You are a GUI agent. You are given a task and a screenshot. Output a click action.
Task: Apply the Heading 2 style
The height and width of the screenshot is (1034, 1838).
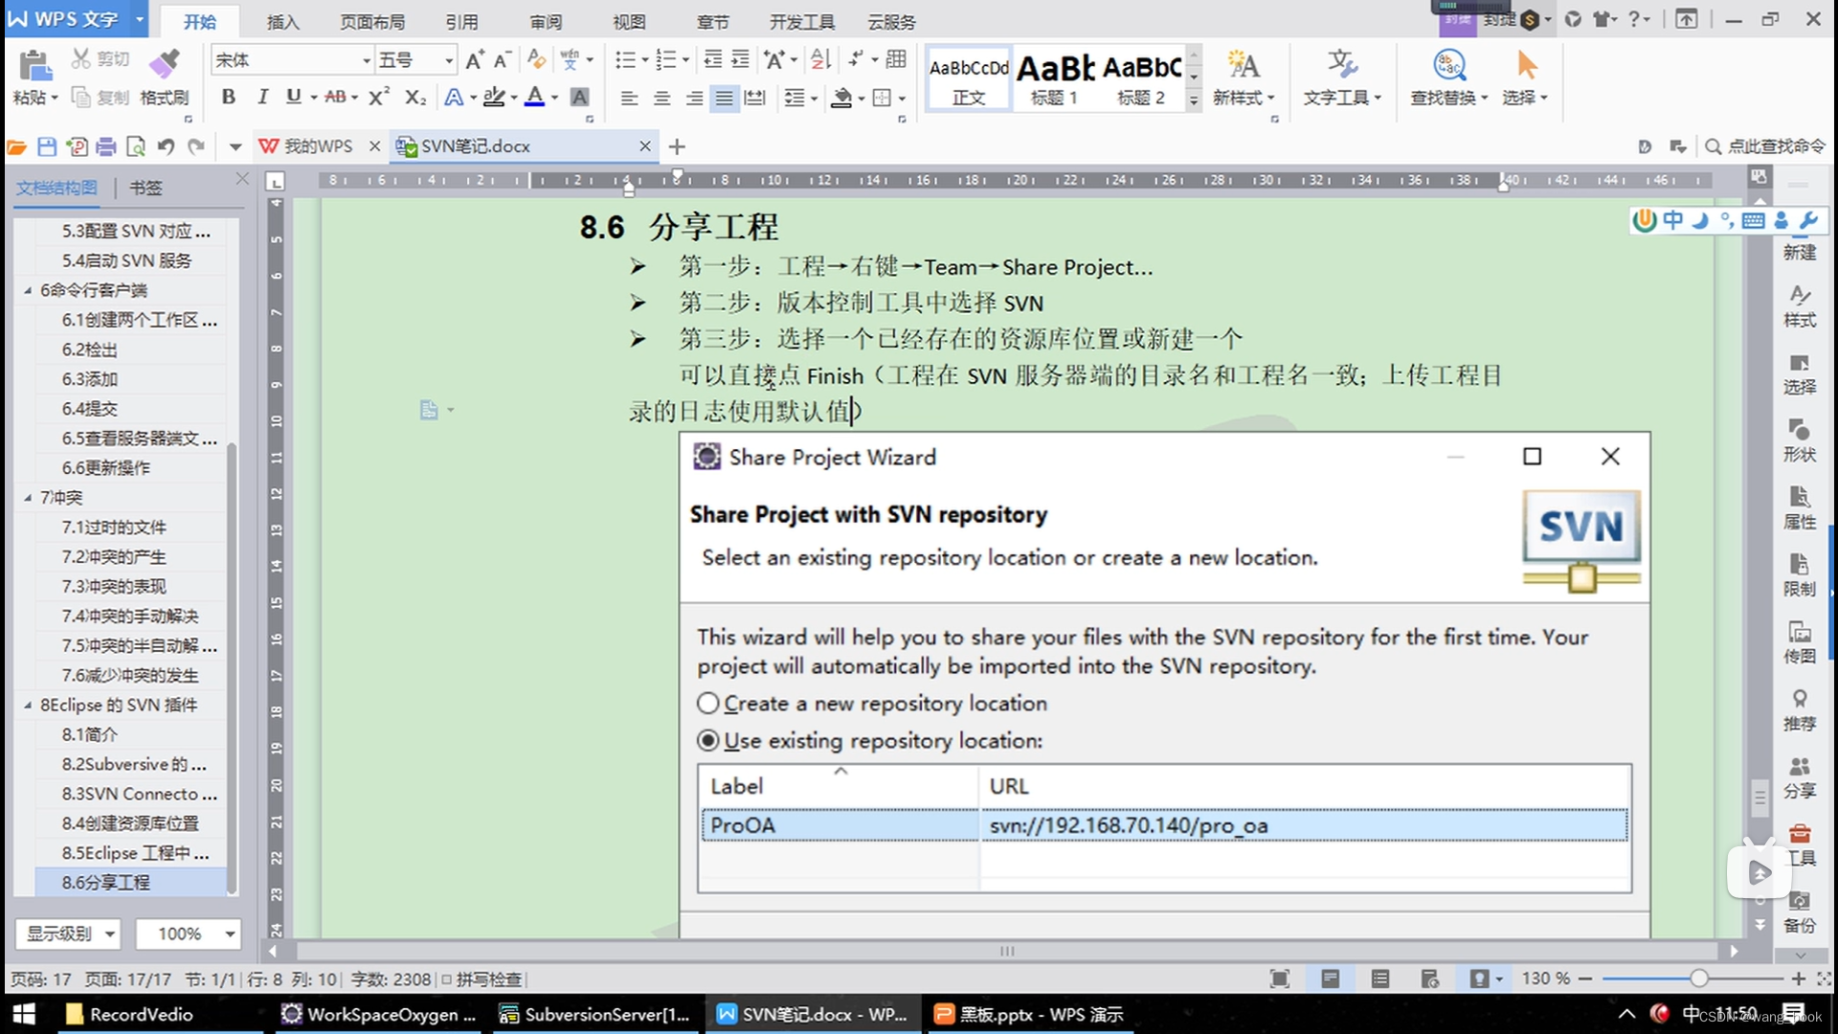[1141, 79]
